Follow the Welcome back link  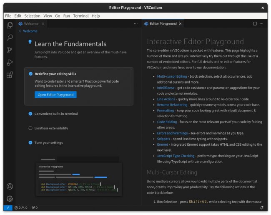click(x=30, y=31)
